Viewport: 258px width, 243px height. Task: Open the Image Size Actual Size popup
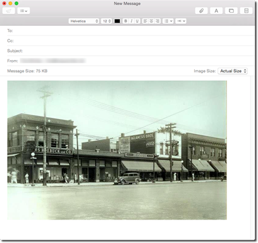tap(233, 71)
